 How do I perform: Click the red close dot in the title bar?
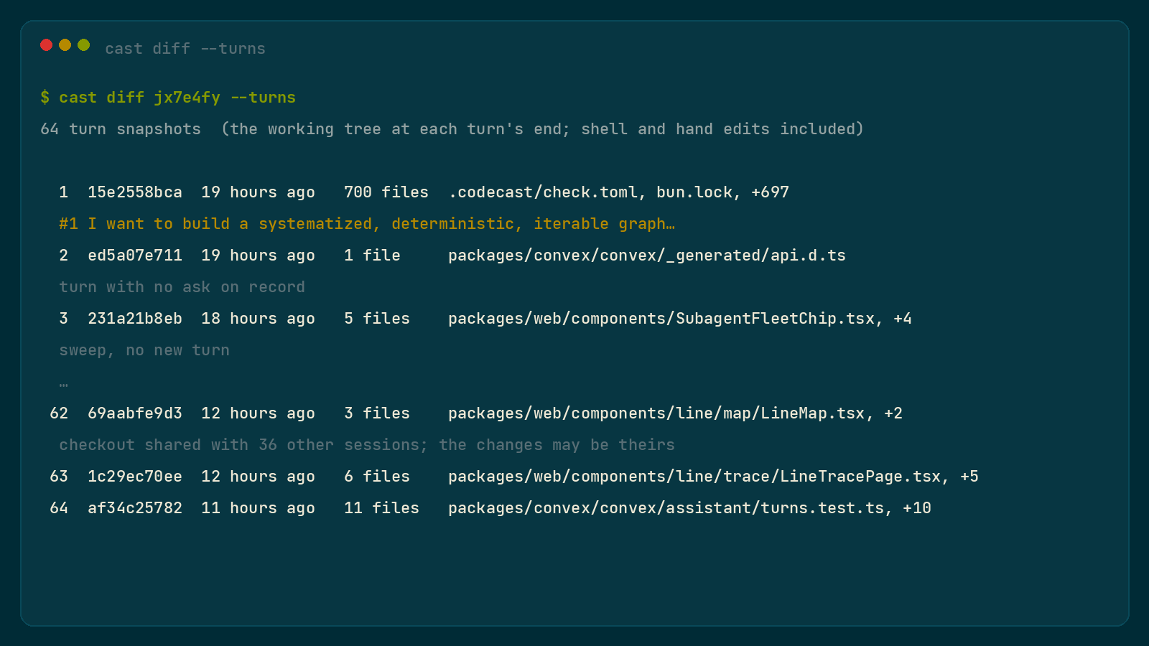click(x=46, y=45)
